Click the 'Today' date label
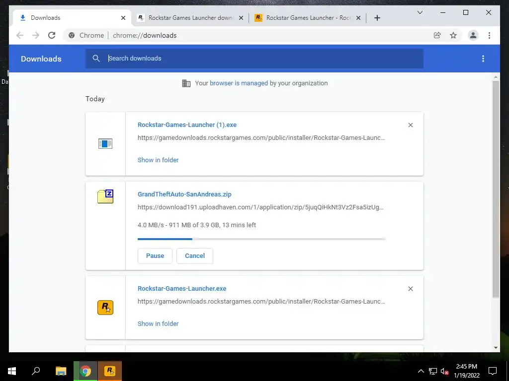This screenshot has height=381, width=509. 95,99
